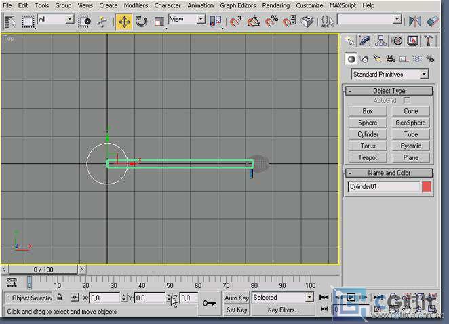
Task: Click the time slider left arrow
Action: [4, 270]
